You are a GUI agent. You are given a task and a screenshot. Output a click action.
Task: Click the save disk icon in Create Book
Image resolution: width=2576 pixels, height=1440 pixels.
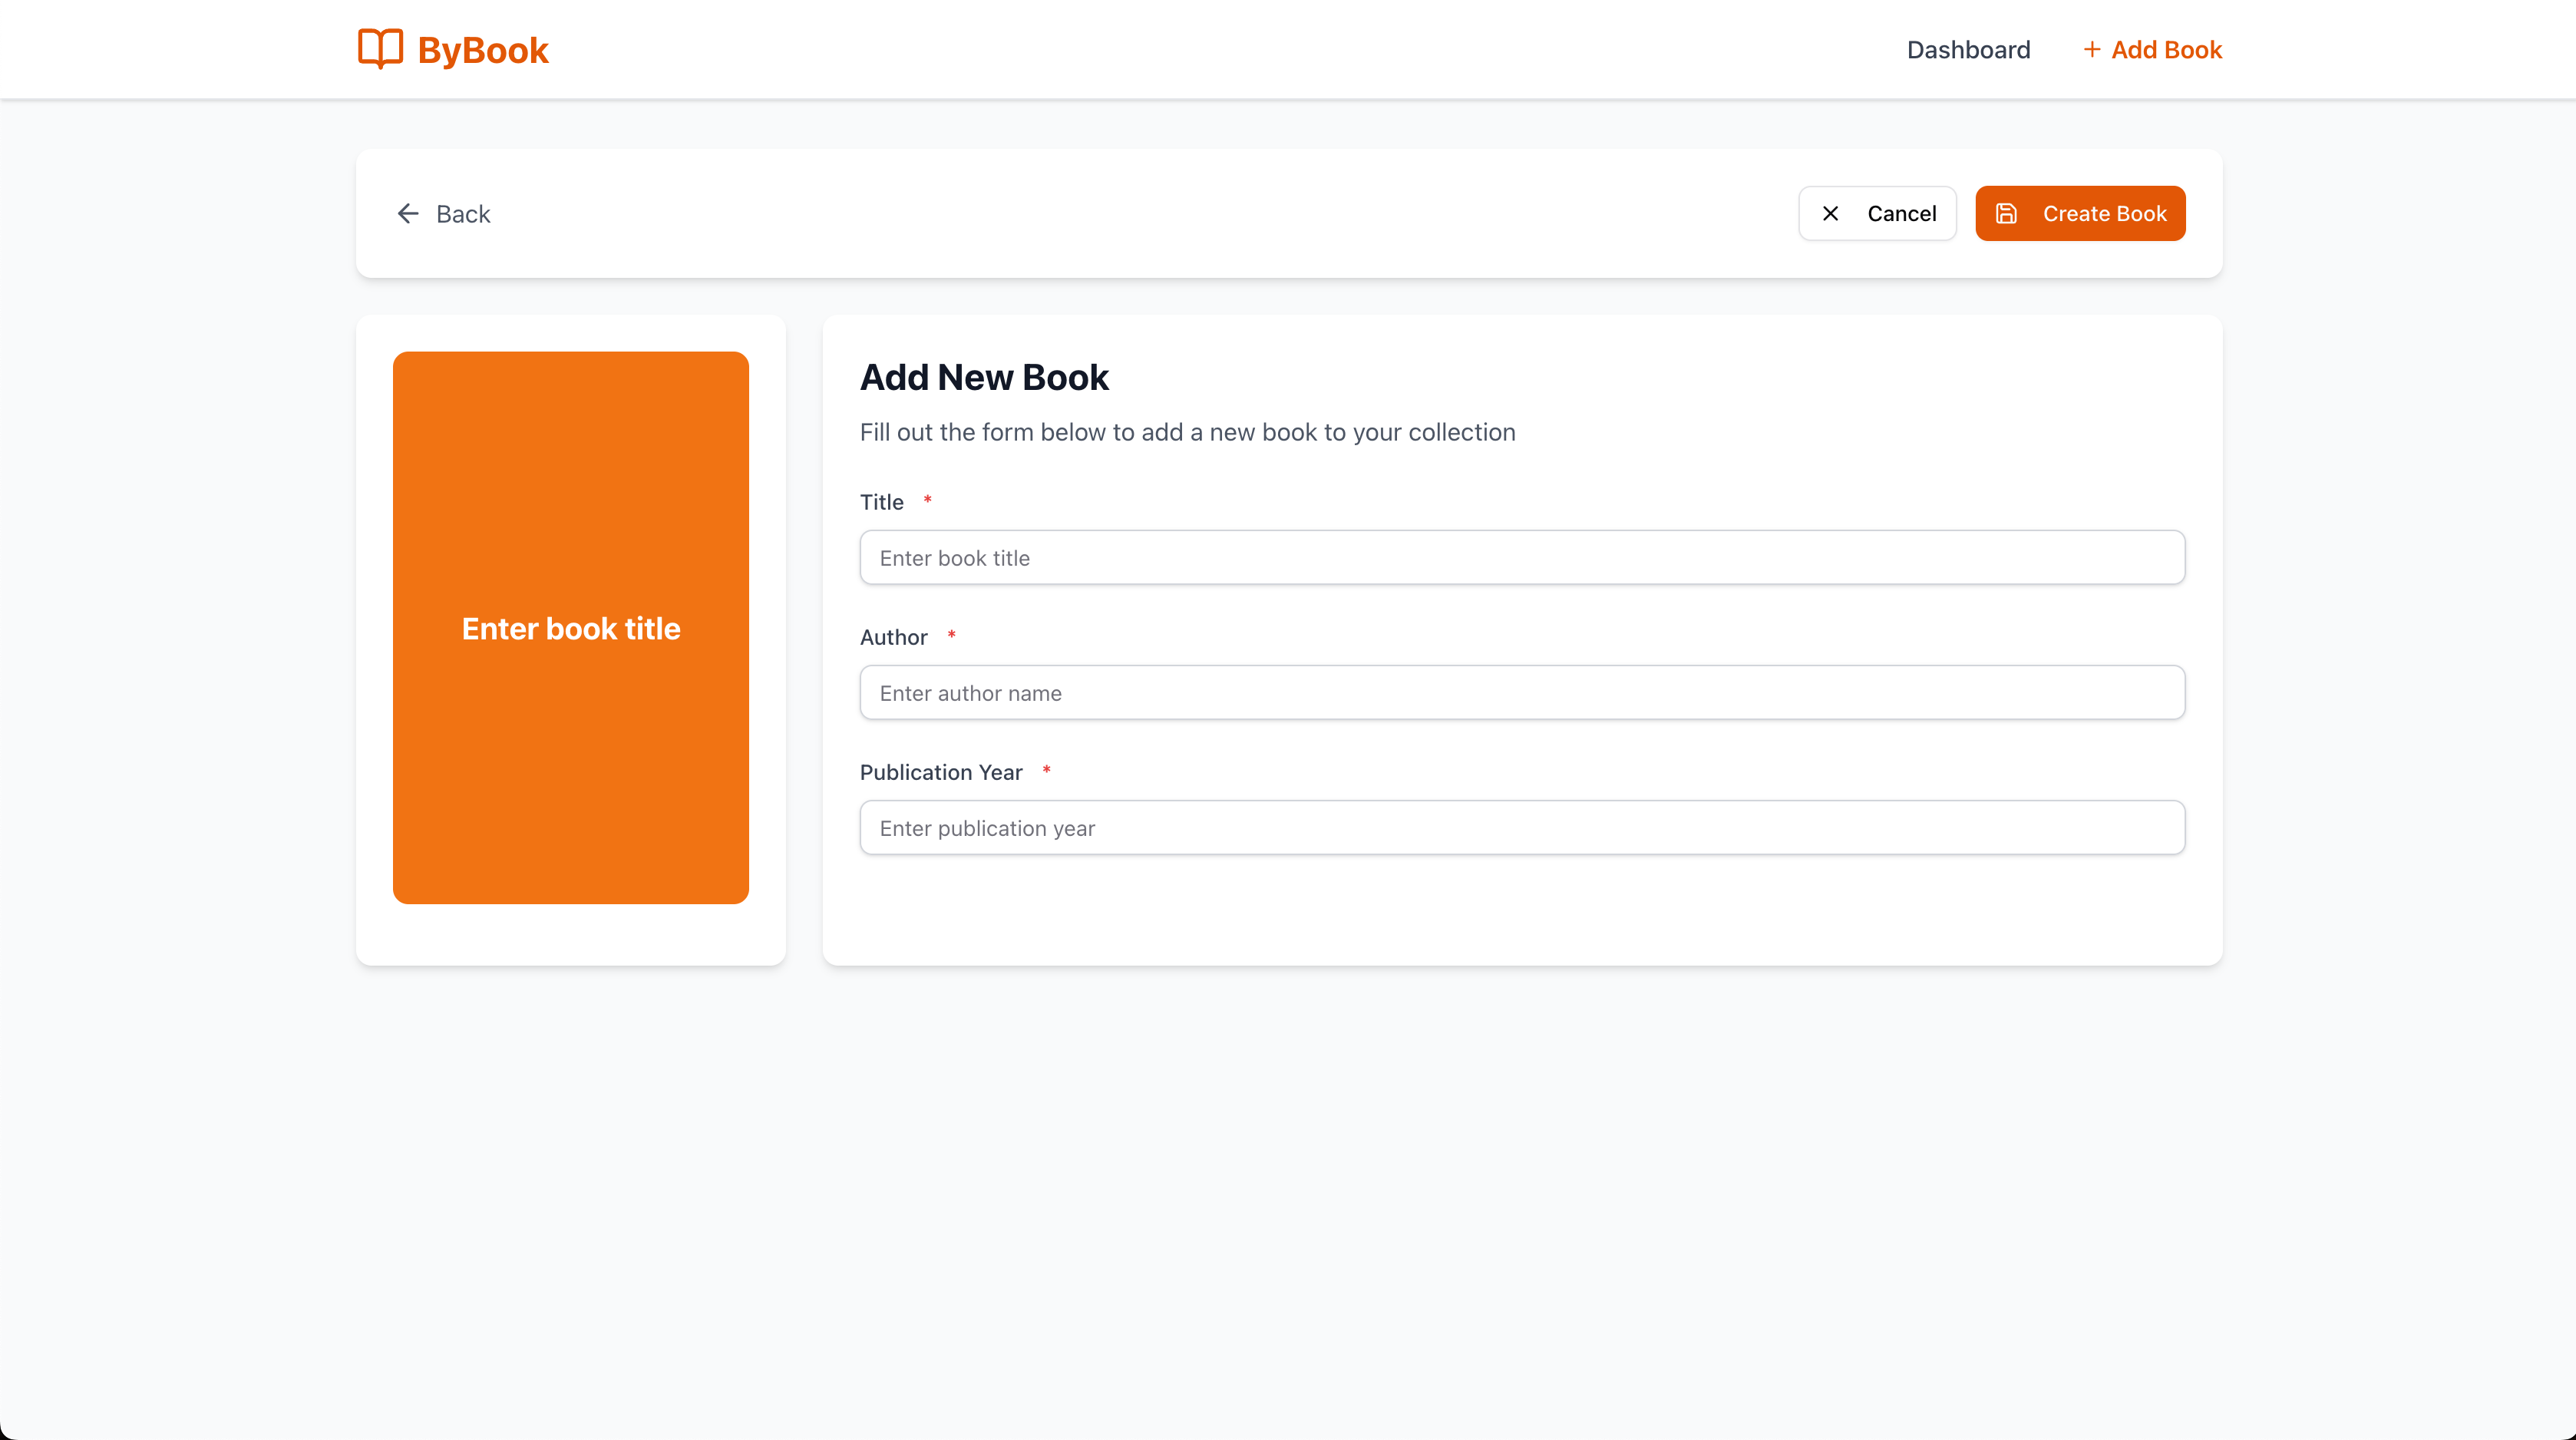[x=2006, y=214]
